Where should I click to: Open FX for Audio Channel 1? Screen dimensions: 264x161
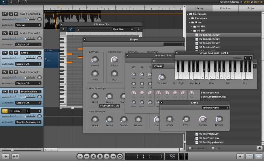point(5,14)
